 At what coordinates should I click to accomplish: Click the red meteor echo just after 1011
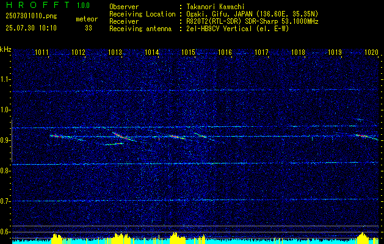pos(57,136)
